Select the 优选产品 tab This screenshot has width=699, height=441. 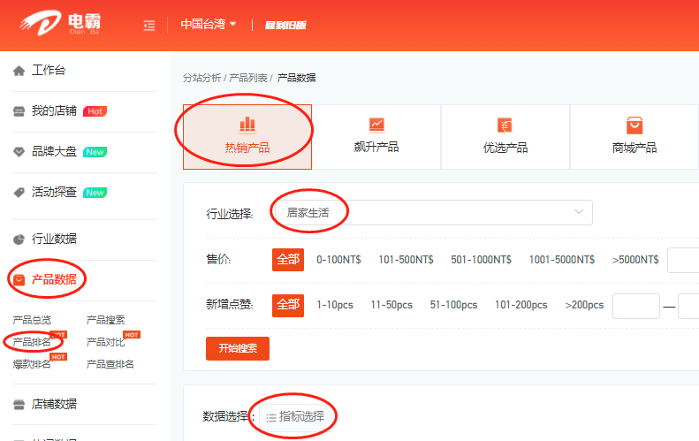point(505,137)
